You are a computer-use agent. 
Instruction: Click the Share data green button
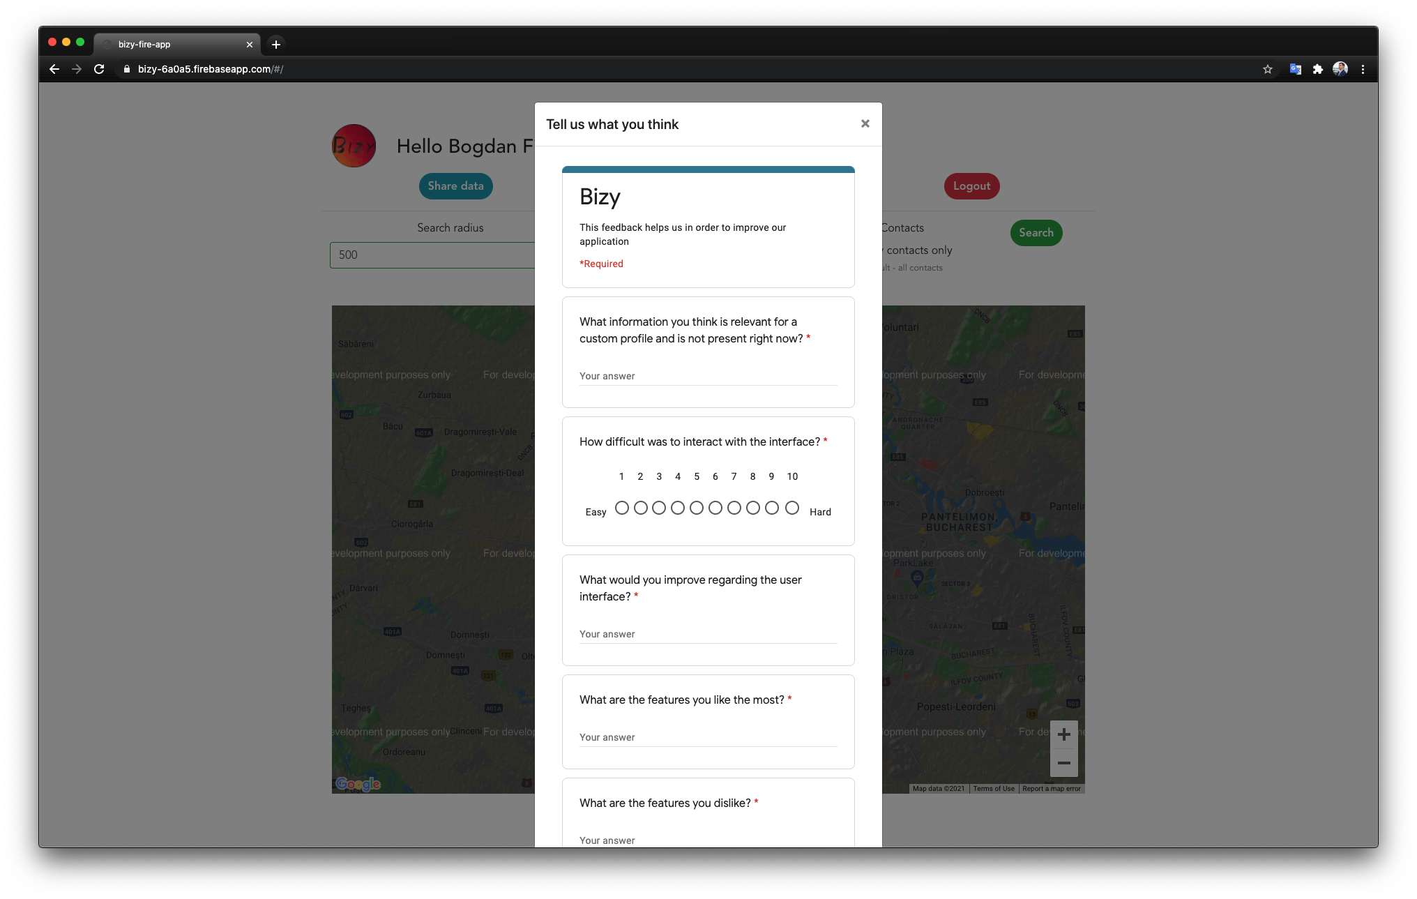(455, 185)
